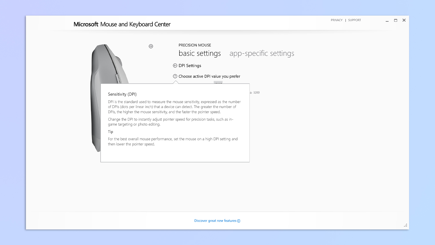Click the maximize icon in the title bar
435x245 pixels.
click(x=396, y=20)
